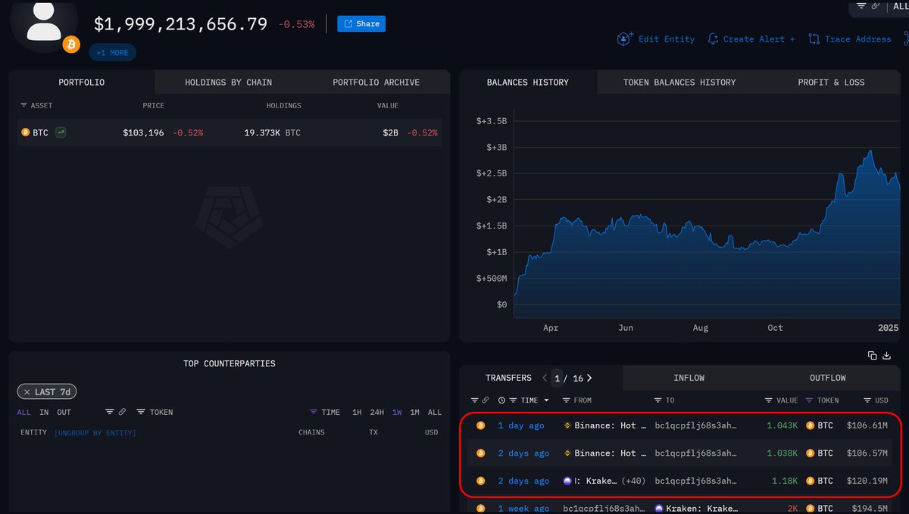
Task: Click Kraken icon in $120.19M transfer
Action: (568, 481)
